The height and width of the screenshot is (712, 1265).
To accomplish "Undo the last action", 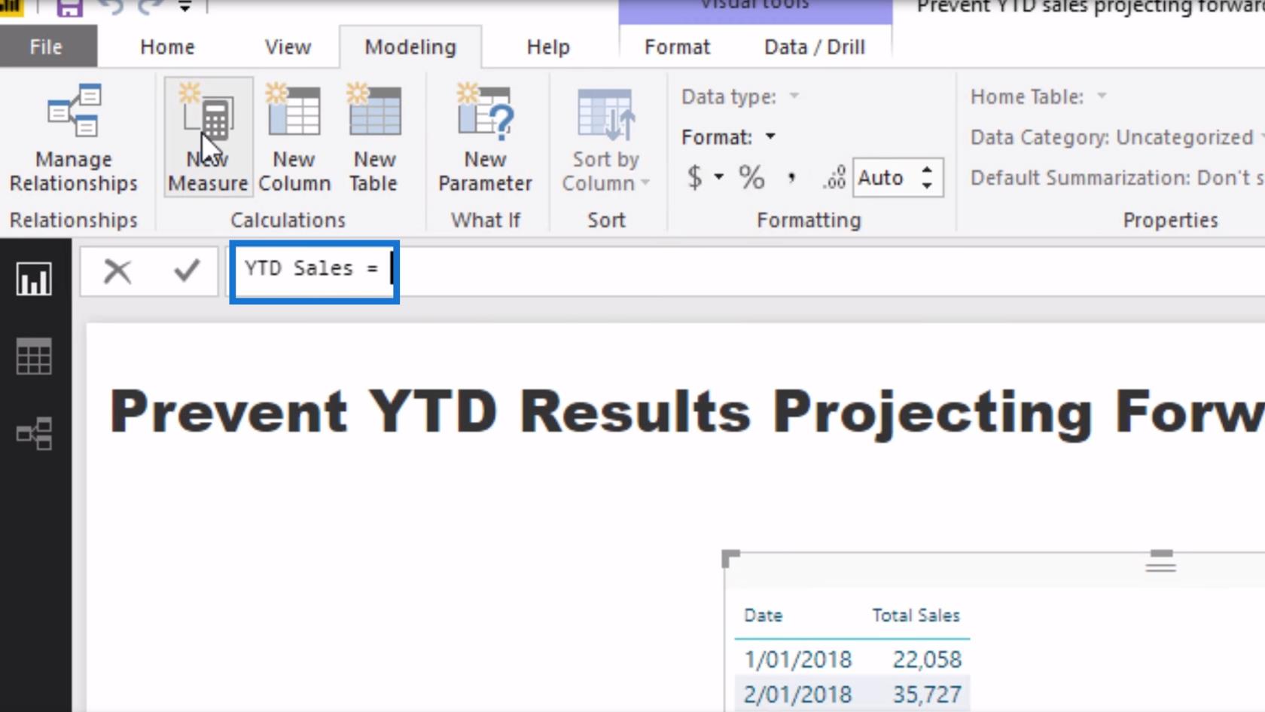I will click(111, 7).
